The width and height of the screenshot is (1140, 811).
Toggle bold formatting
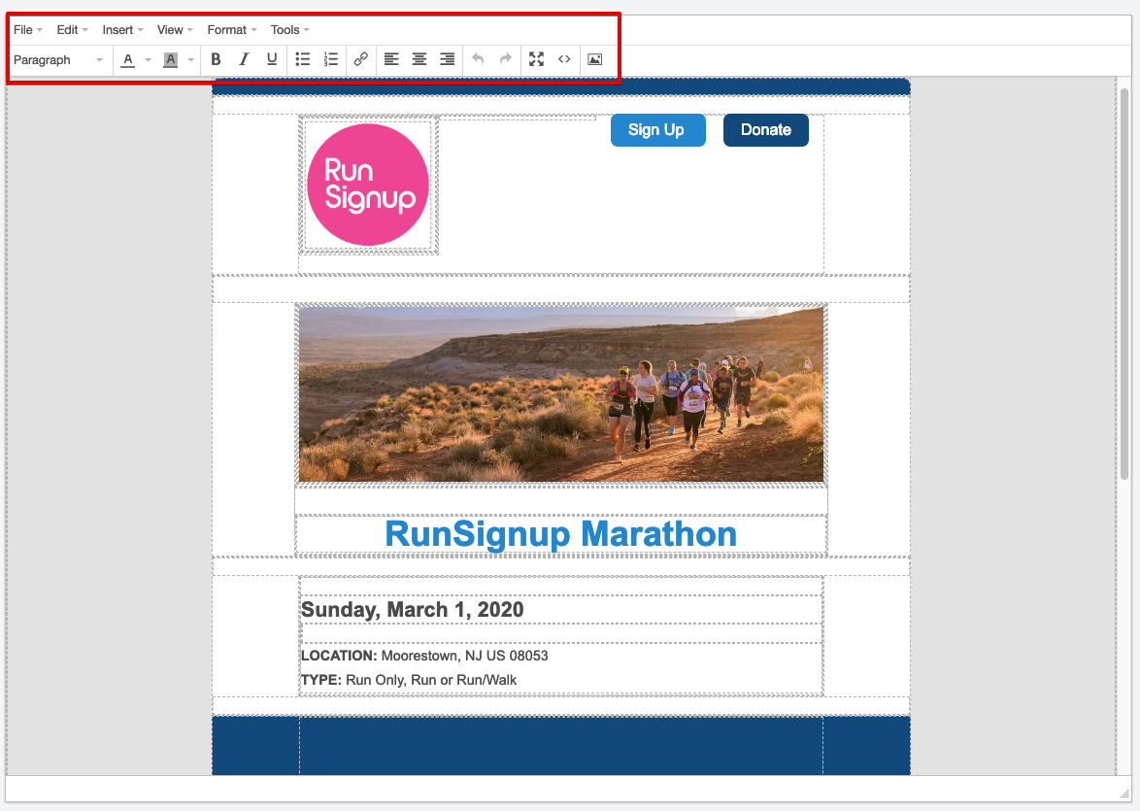point(216,59)
